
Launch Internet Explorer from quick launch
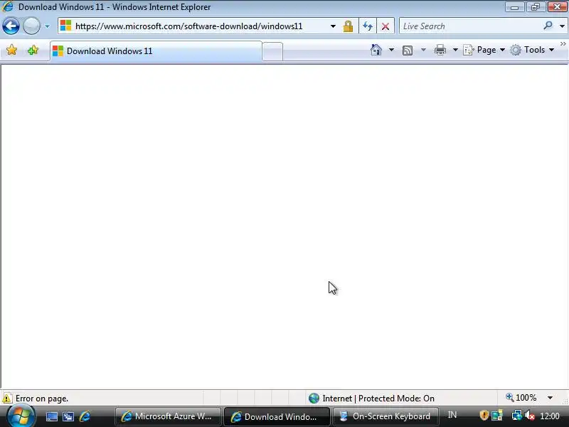pyautogui.click(x=85, y=416)
